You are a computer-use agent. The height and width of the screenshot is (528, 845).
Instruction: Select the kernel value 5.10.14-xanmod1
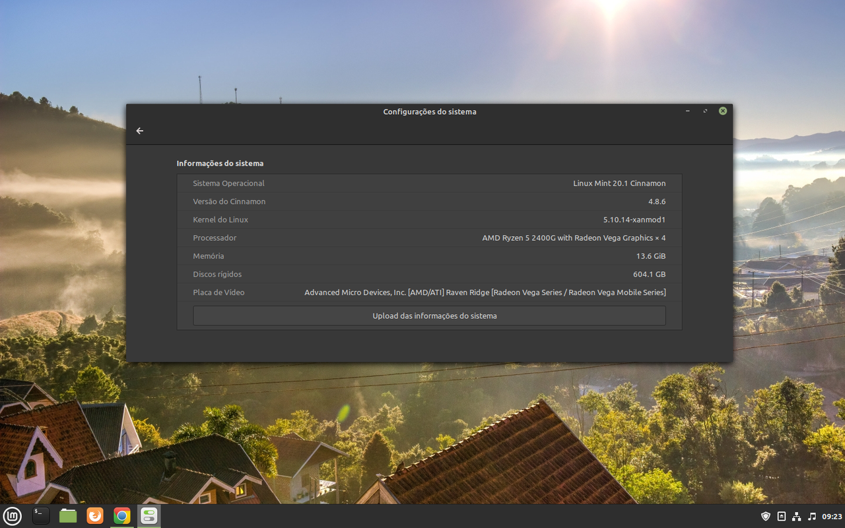click(x=634, y=220)
